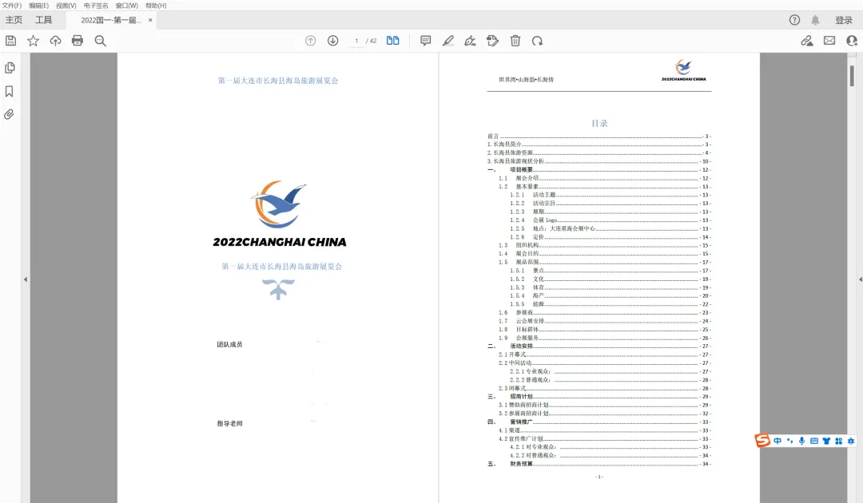
Task: Open the search magnifier tool
Action: tap(100, 41)
